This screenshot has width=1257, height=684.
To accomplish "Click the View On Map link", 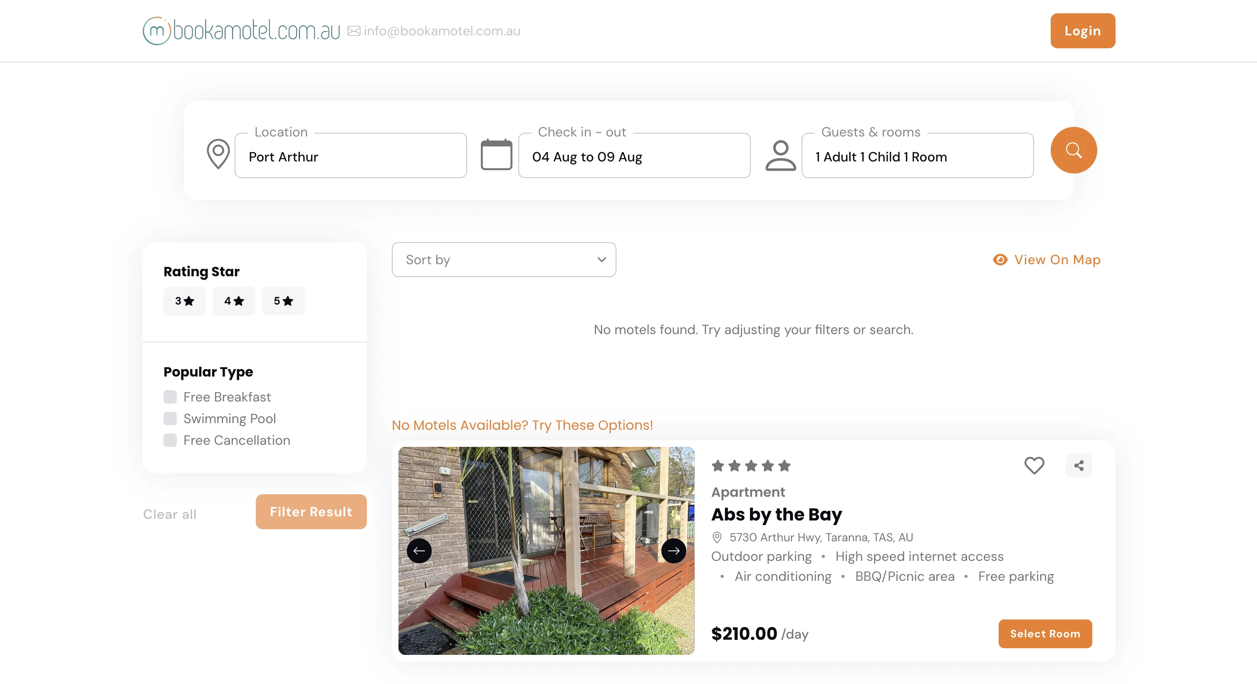I will (x=1047, y=259).
